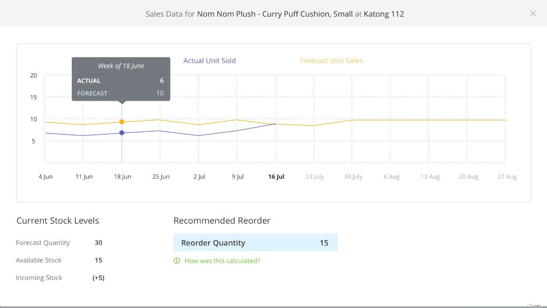Select the orange dot where lines cross near 16 Jul
This screenshot has width=547, height=308.
point(275,124)
